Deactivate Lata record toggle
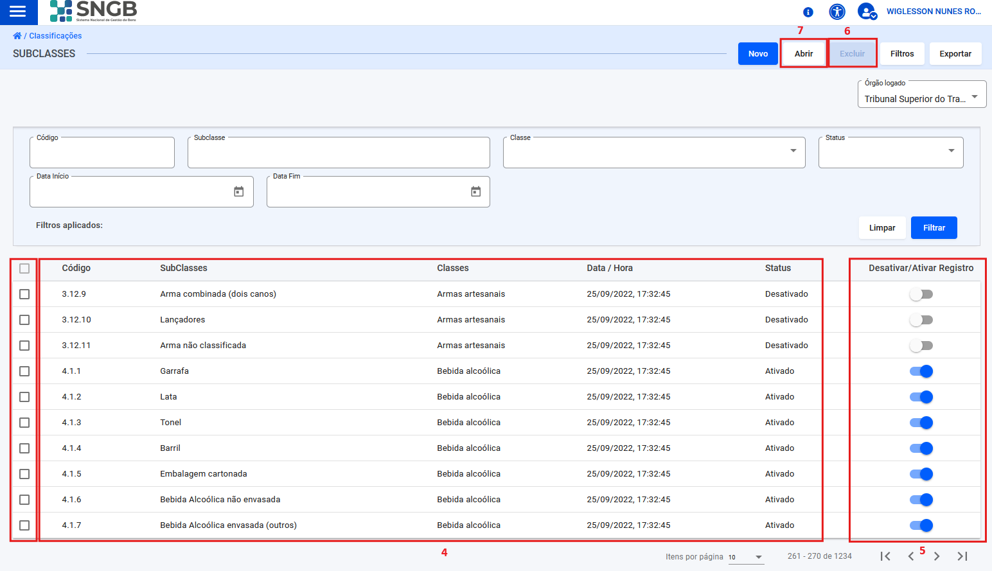The image size is (992, 571). [x=921, y=397]
